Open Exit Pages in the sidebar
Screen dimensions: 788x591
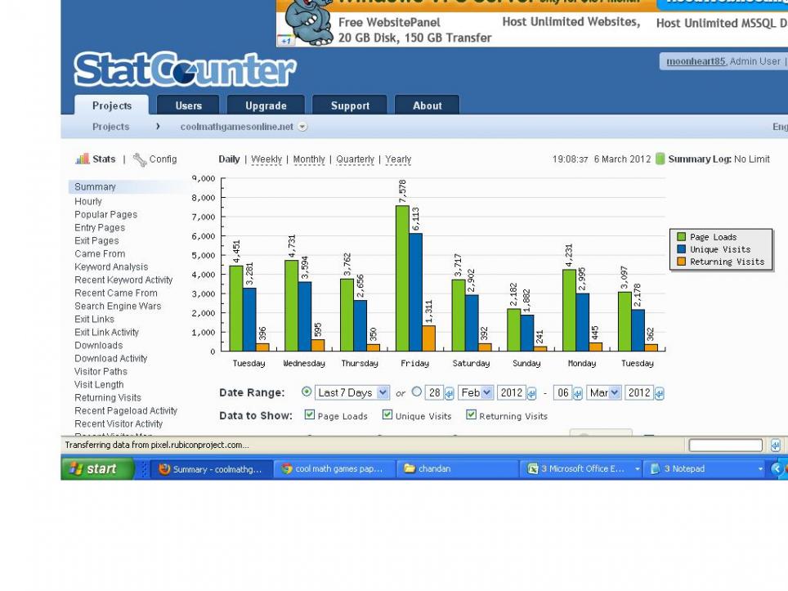pos(96,240)
